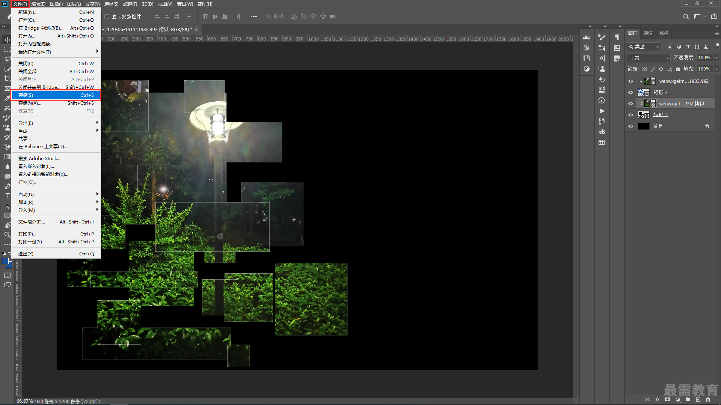Select the Rectangle shape tool
The width and height of the screenshot is (721, 405).
point(7,215)
